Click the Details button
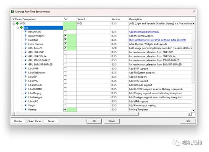This screenshot has height=152, width=209. coord(51,121)
